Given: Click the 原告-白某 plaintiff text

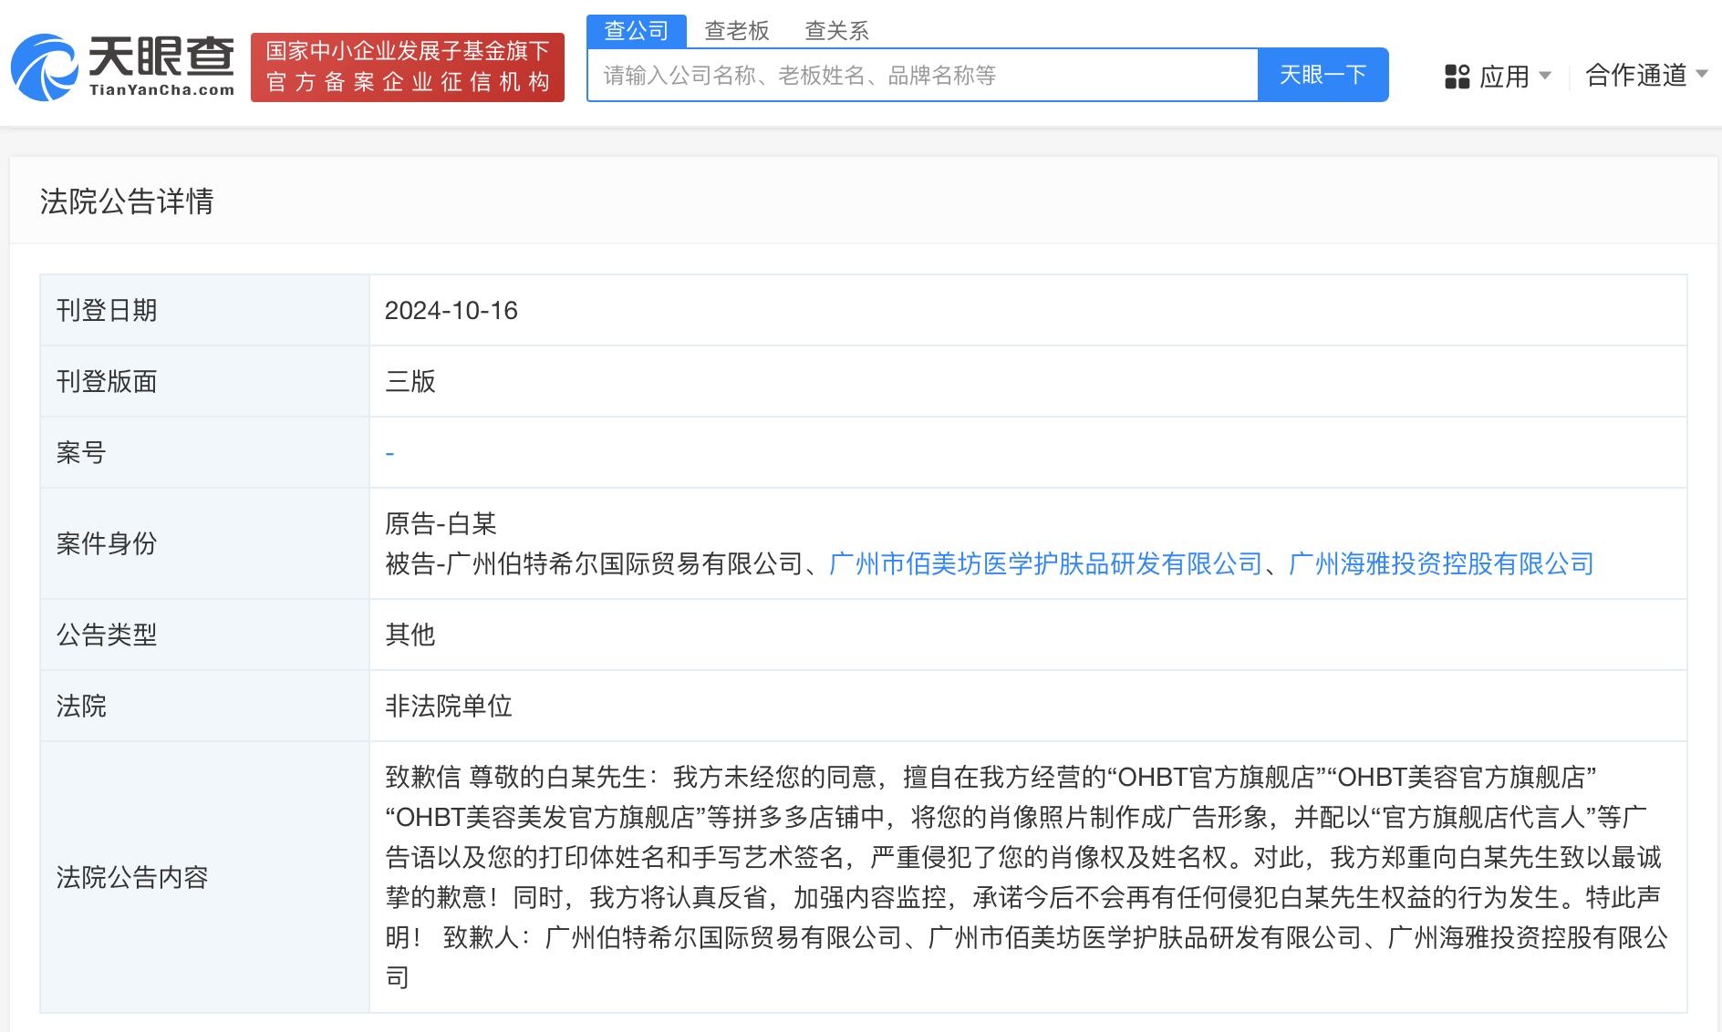Looking at the screenshot, I should pyautogui.click(x=441, y=524).
